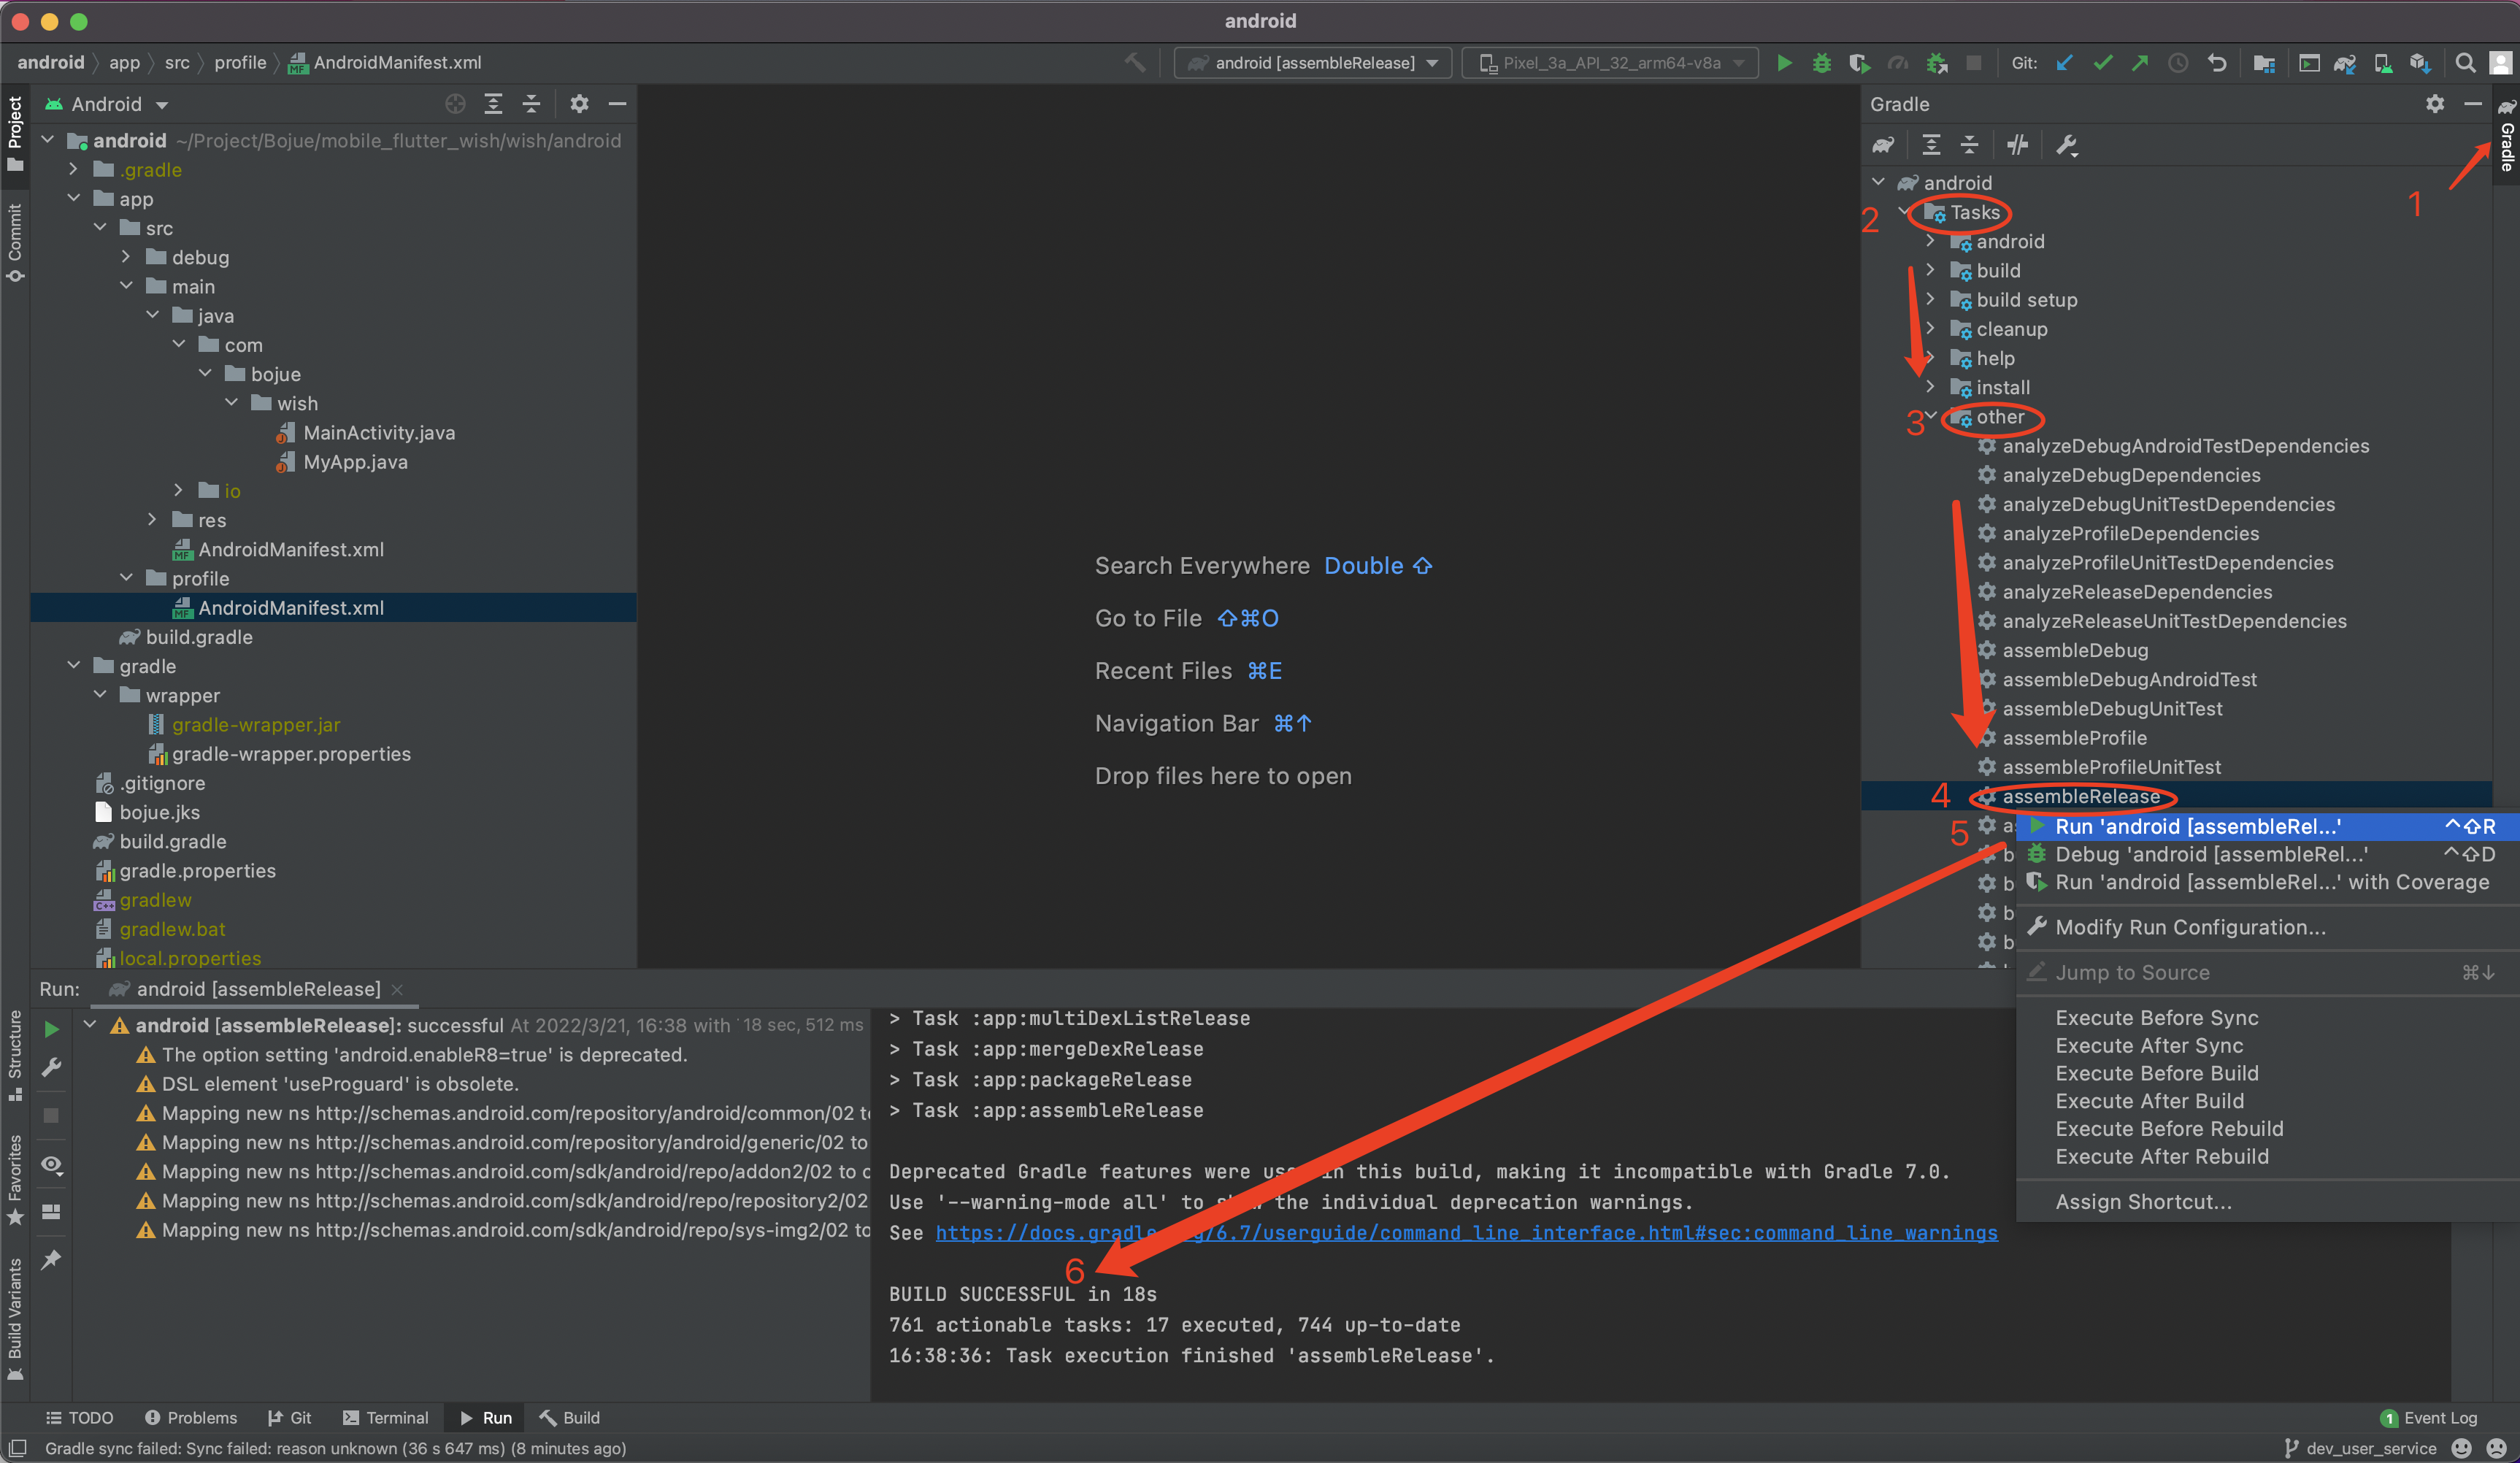This screenshot has height=1463, width=2520.
Task: Open the SDK Manager icon
Action: [x=2420, y=63]
